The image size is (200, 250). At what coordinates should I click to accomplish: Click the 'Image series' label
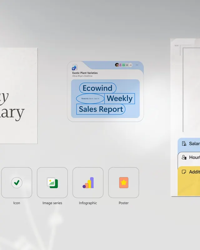(52, 203)
